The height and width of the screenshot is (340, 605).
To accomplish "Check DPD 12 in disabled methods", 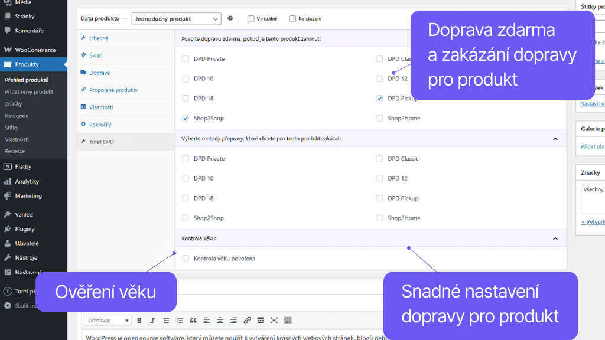I will [x=380, y=178].
